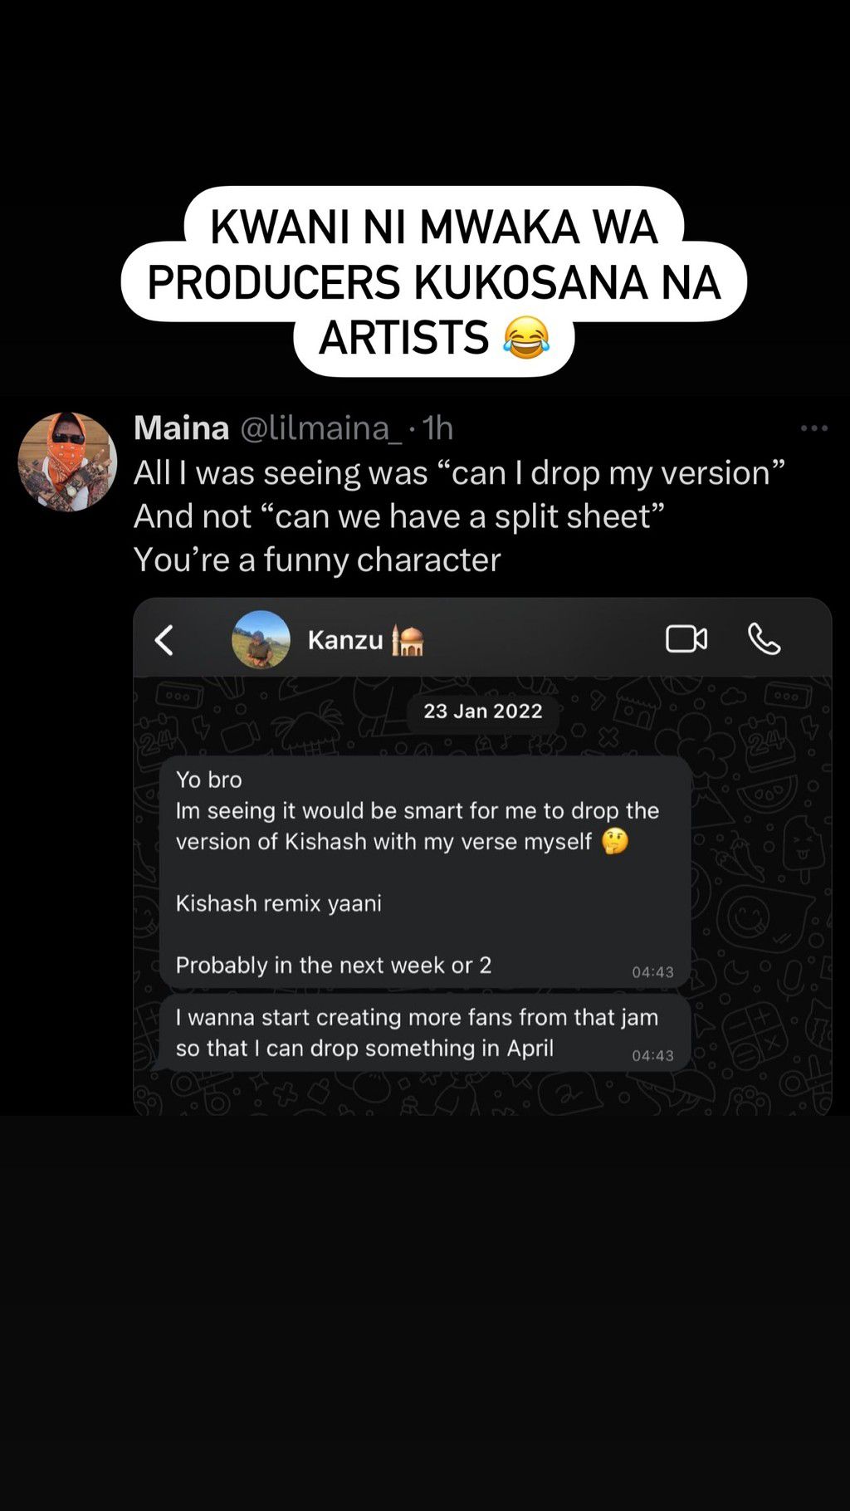850x1511 pixels.
Task: Tap the WhatsApp back arrow
Action: point(164,640)
